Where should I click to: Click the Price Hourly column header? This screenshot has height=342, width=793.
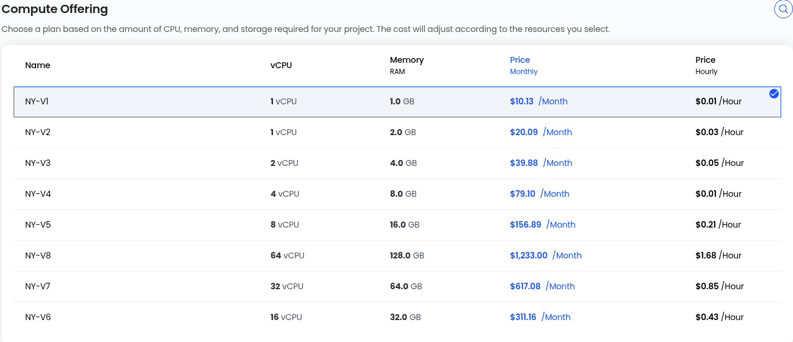click(x=706, y=65)
